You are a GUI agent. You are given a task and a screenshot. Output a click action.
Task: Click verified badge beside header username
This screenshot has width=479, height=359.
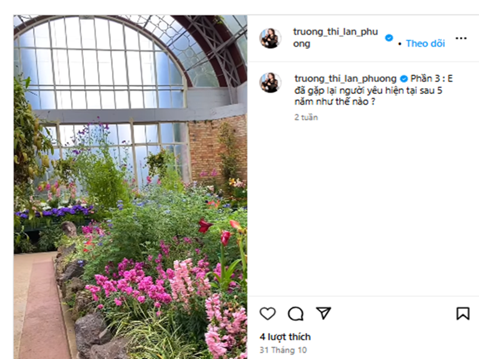pyautogui.click(x=389, y=38)
